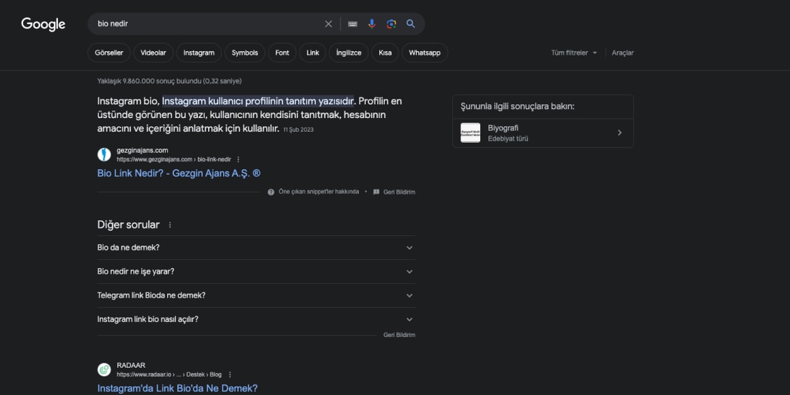This screenshot has width=790, height=395.
Task: Click the gezginajans.com URL breadcrumb
Action: 174,159
